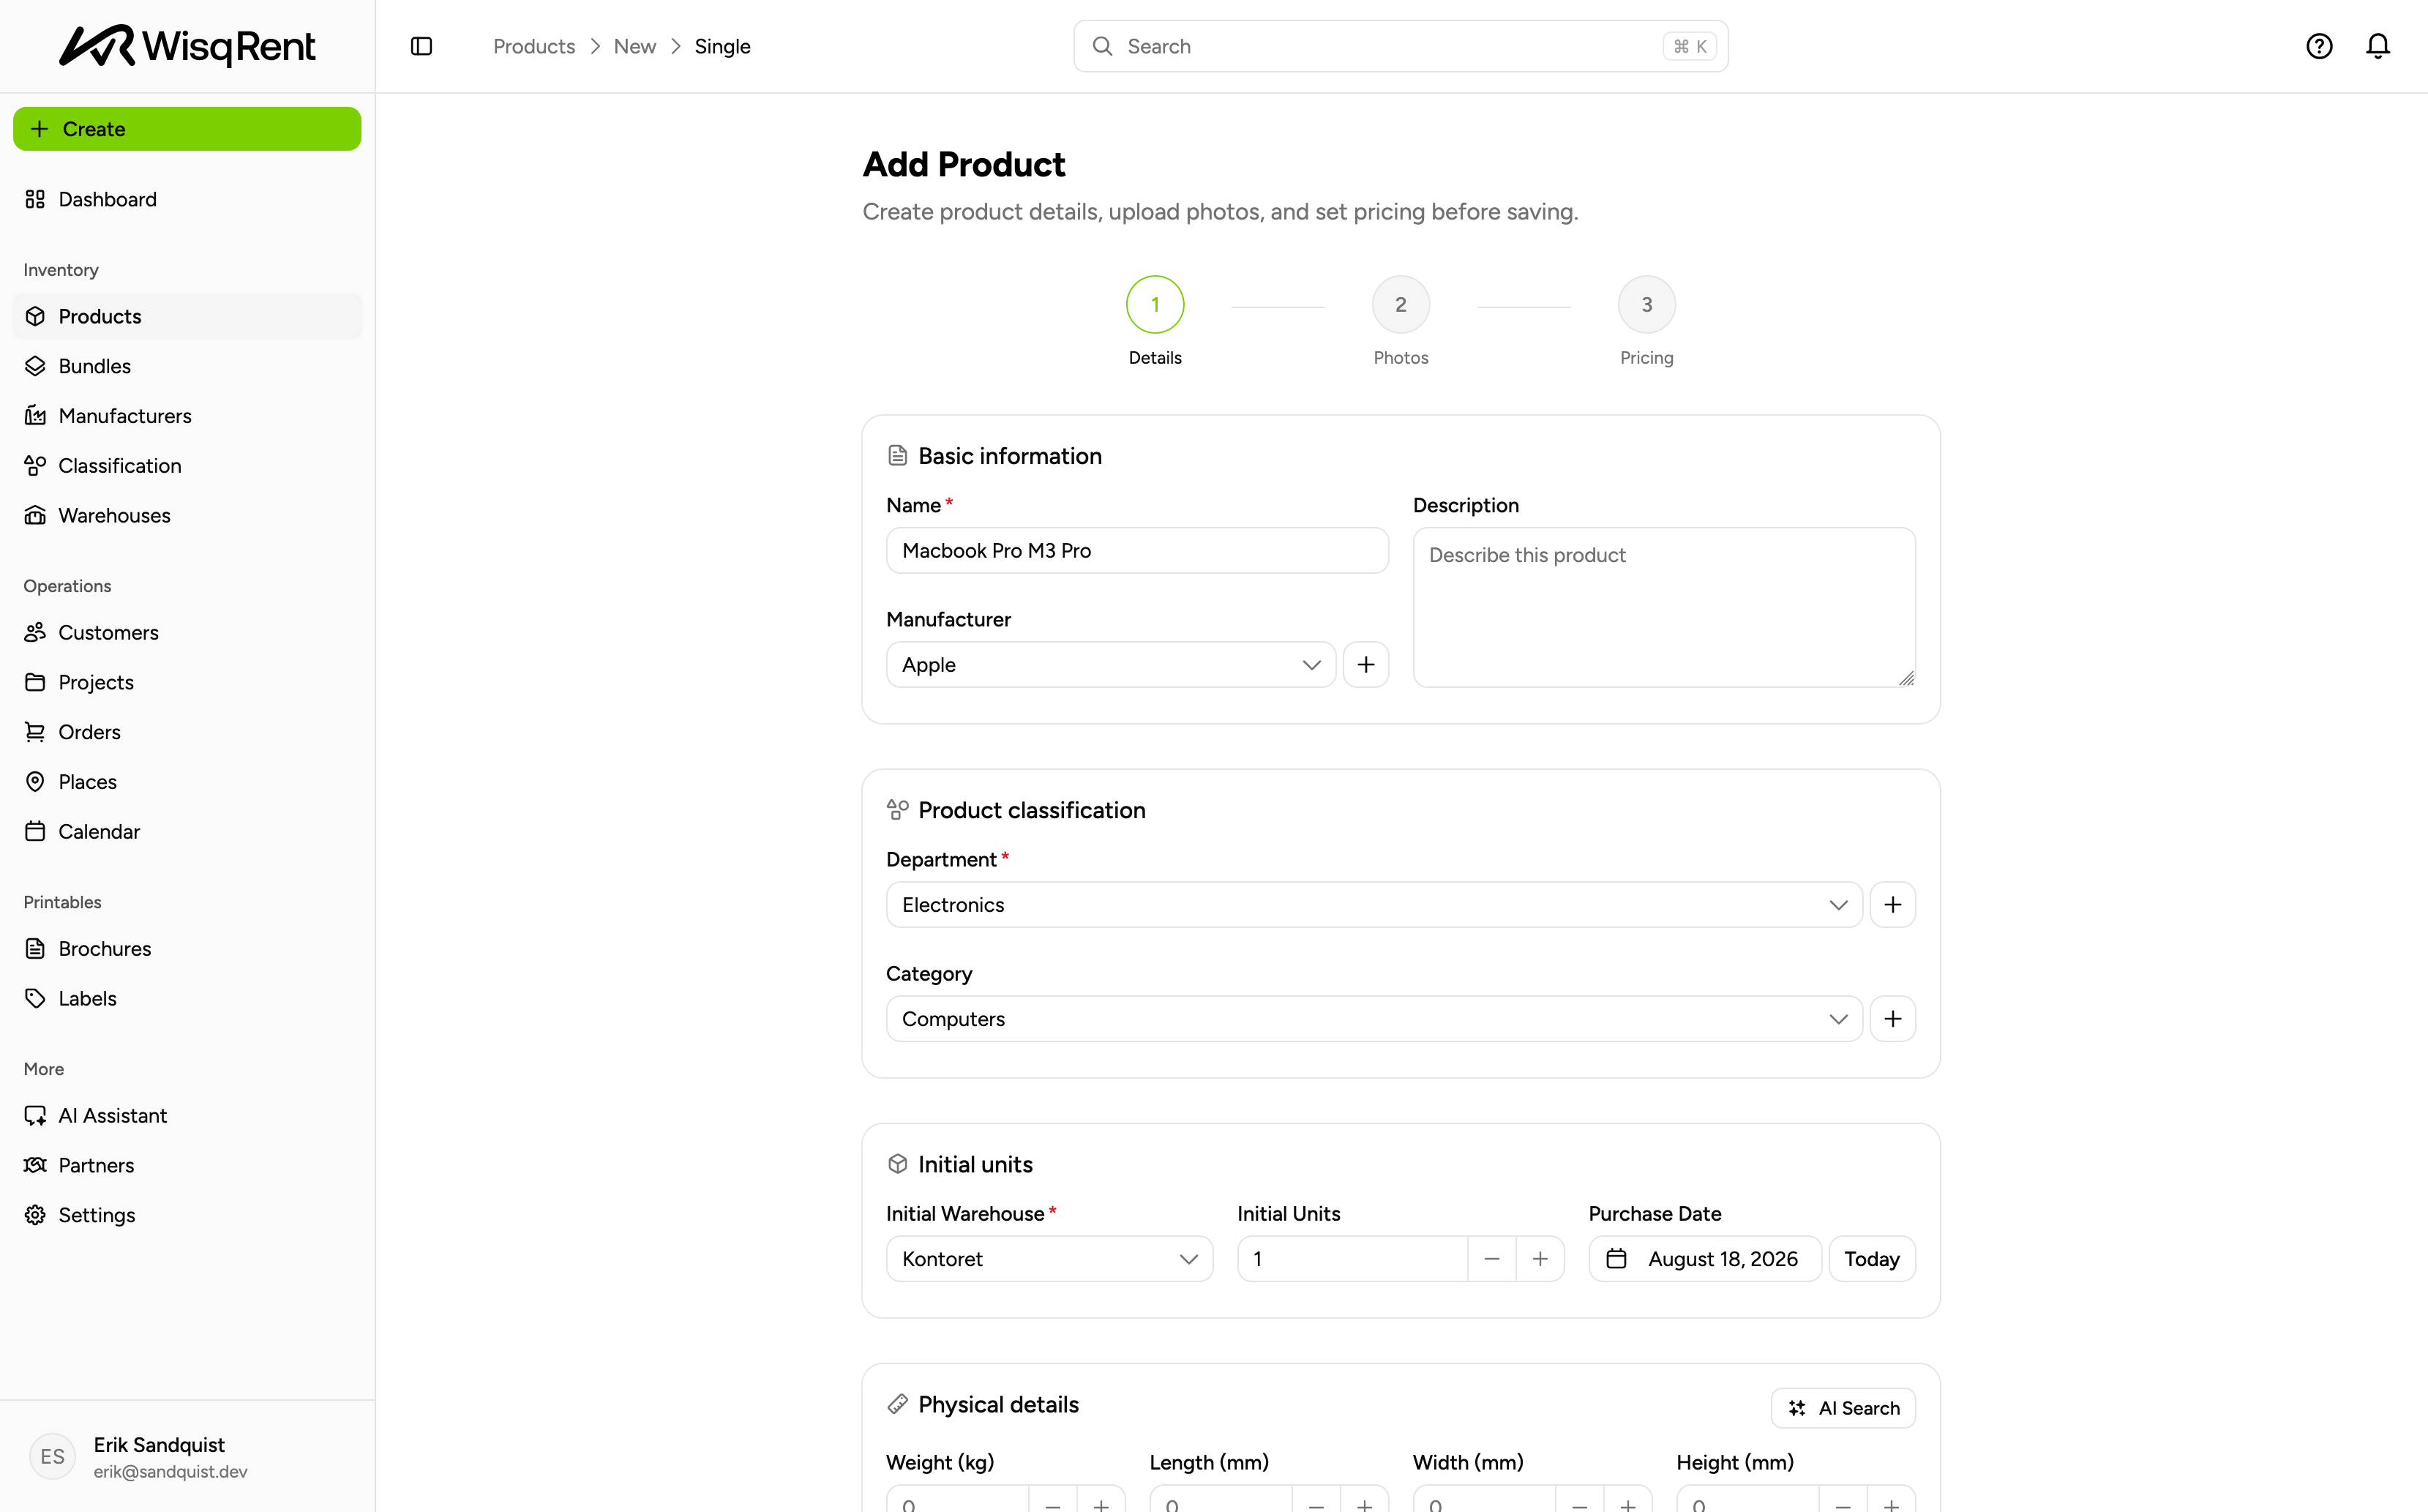Open notifications bell icon
Viewport: 2428px width, 1512px height.
pos(2378,46)
